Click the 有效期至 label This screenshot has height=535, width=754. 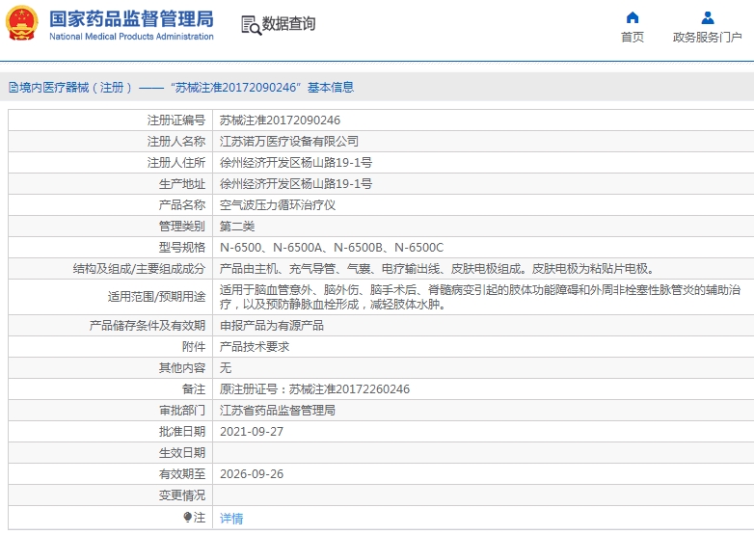pos(182,474)
